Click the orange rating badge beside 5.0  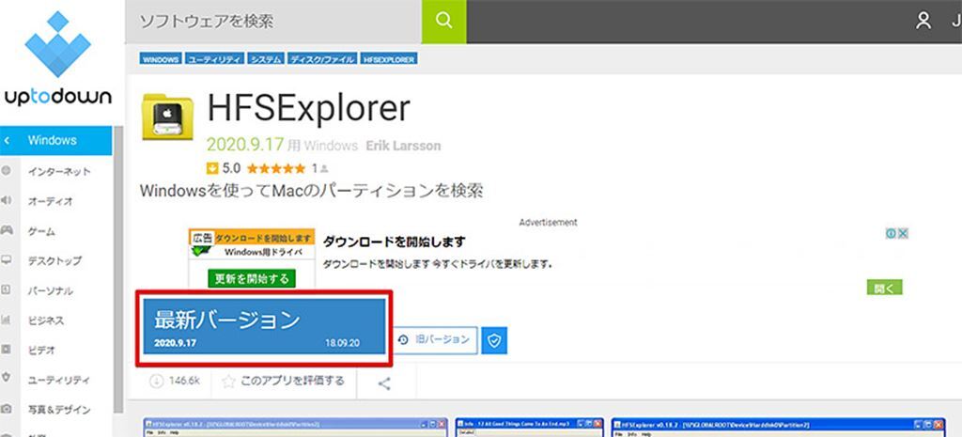click(x=212, y=168)
